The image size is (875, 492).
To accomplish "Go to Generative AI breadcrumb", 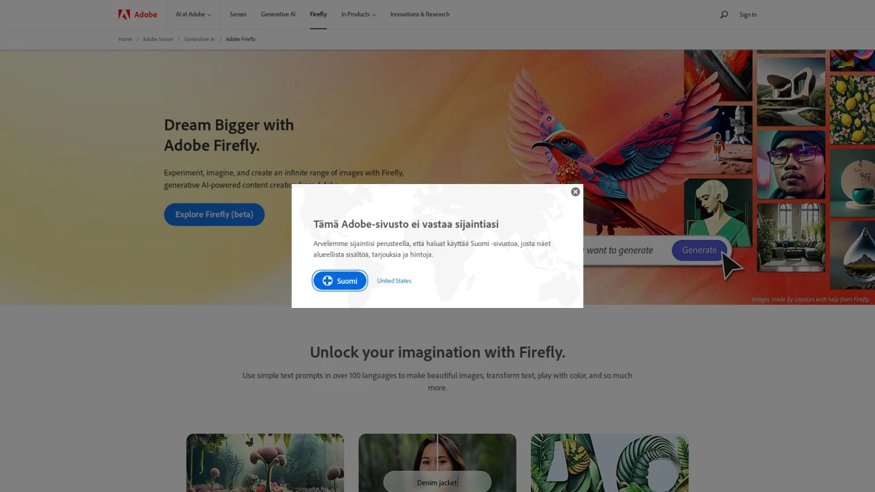I will coord(199,39).
